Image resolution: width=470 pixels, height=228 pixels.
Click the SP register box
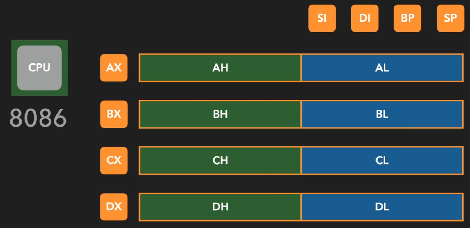click(450, 18)
